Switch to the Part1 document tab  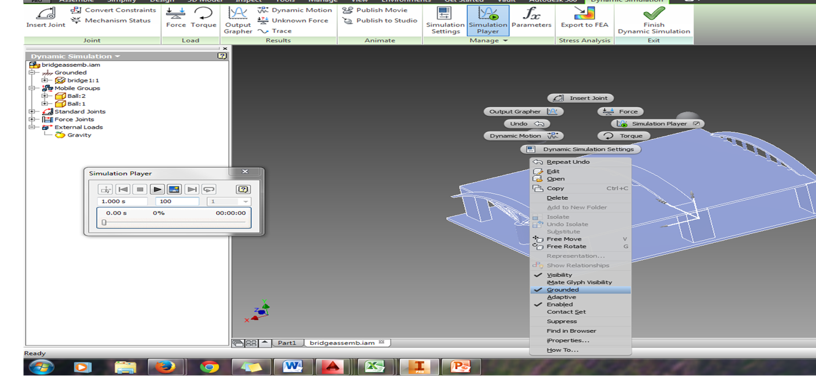click(x=287, y=343)
